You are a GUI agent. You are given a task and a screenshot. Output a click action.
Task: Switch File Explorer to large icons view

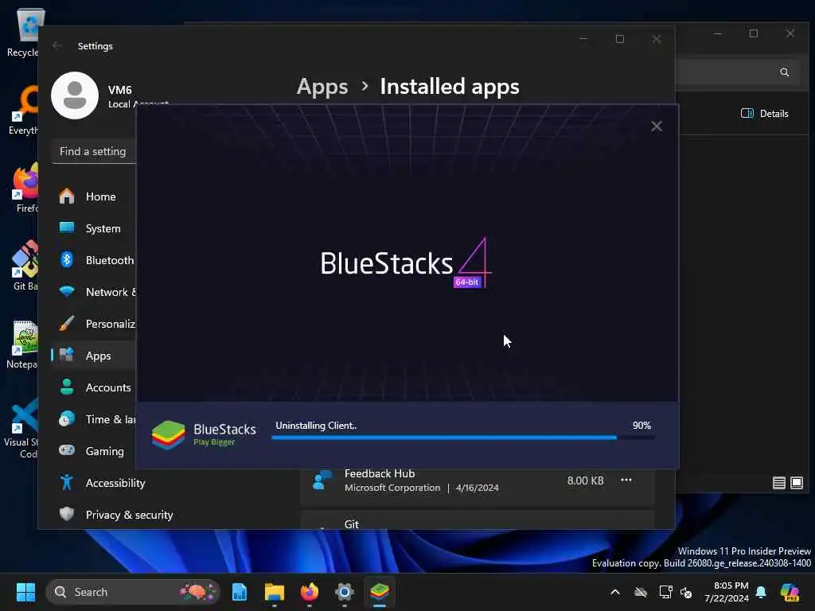tap(796, 483)
